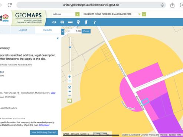Select the location pin tool
Image resolution: width=183 pixels, height=137 pixels.
[x=78, y=22]
